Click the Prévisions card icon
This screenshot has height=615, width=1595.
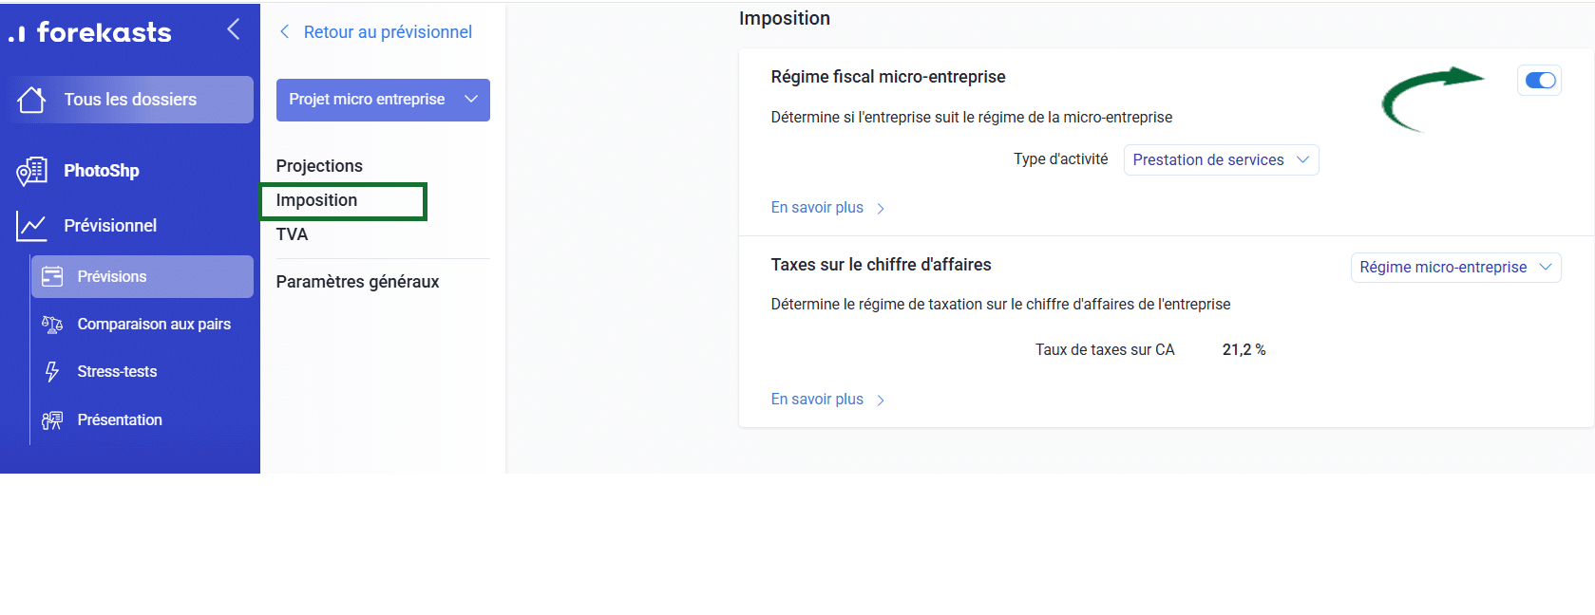point(52,276)
